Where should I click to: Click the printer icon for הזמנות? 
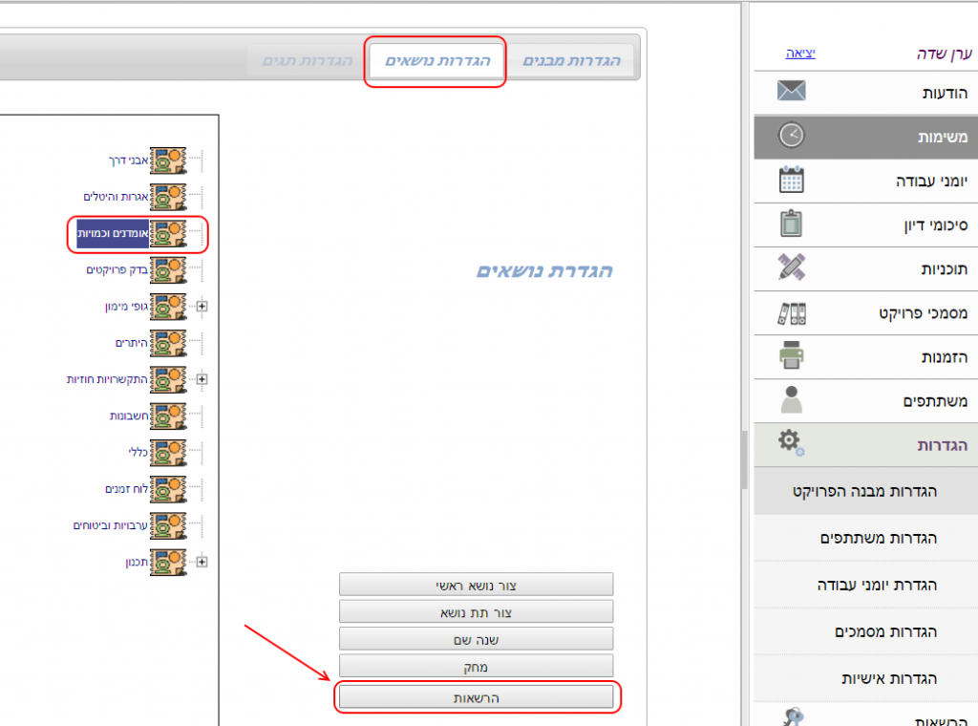pyautogui.click(x=792, y=356)
